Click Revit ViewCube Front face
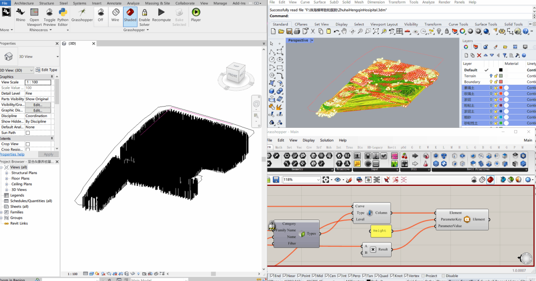This screenshot has width=536, height=281. coord(232,75)
